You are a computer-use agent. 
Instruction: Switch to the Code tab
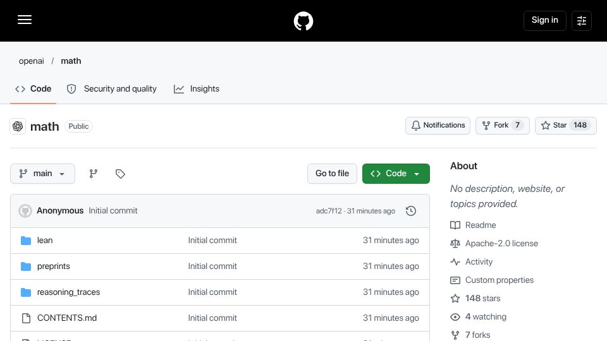coord(34,89)
